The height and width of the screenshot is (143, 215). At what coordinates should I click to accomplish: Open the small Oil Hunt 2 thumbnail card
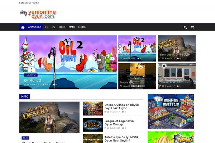[x=137, y=48]
